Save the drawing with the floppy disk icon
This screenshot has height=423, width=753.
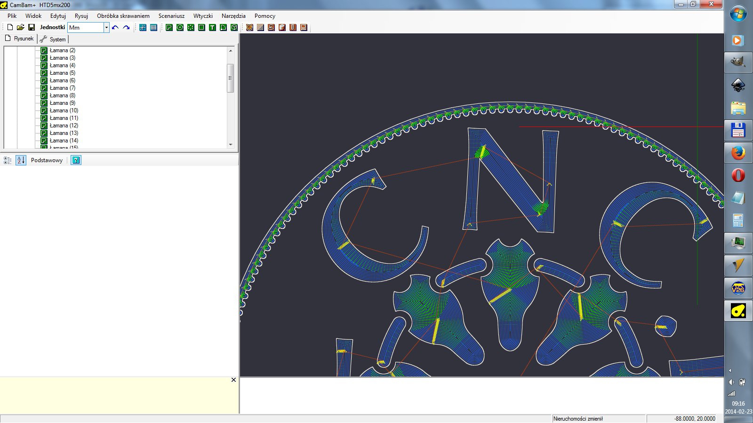(x=32, y=27)
